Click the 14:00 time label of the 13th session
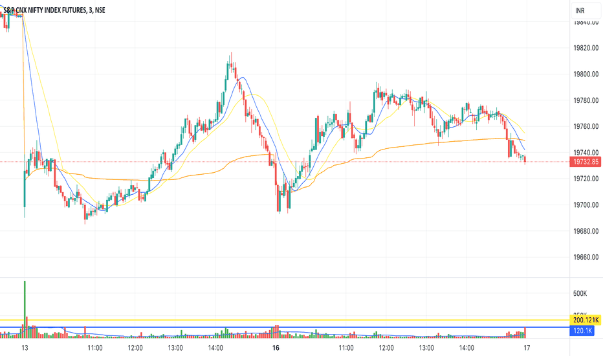 [x=215, y=348]
